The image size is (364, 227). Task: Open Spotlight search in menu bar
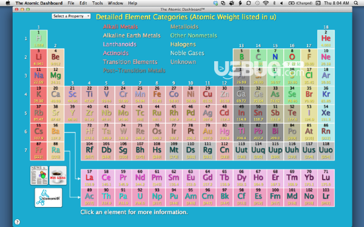point(356,3)
